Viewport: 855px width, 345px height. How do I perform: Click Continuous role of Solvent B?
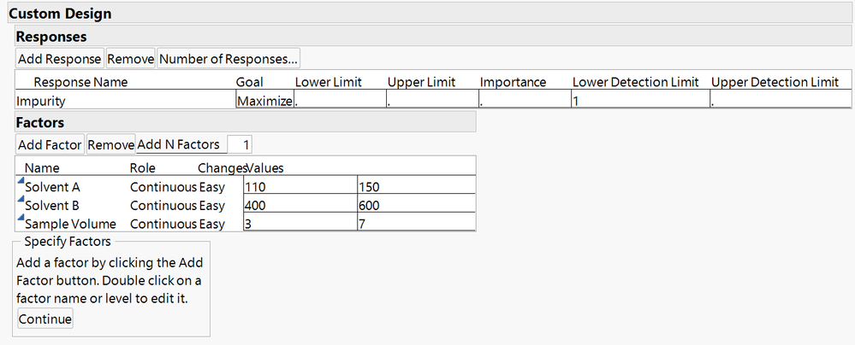[163, 206]
